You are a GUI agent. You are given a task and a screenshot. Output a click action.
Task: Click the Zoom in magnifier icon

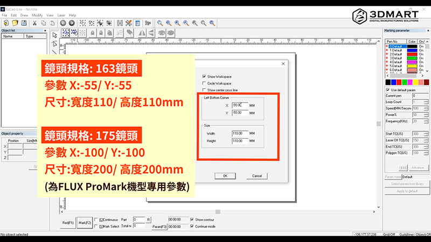tap(169, 23)
